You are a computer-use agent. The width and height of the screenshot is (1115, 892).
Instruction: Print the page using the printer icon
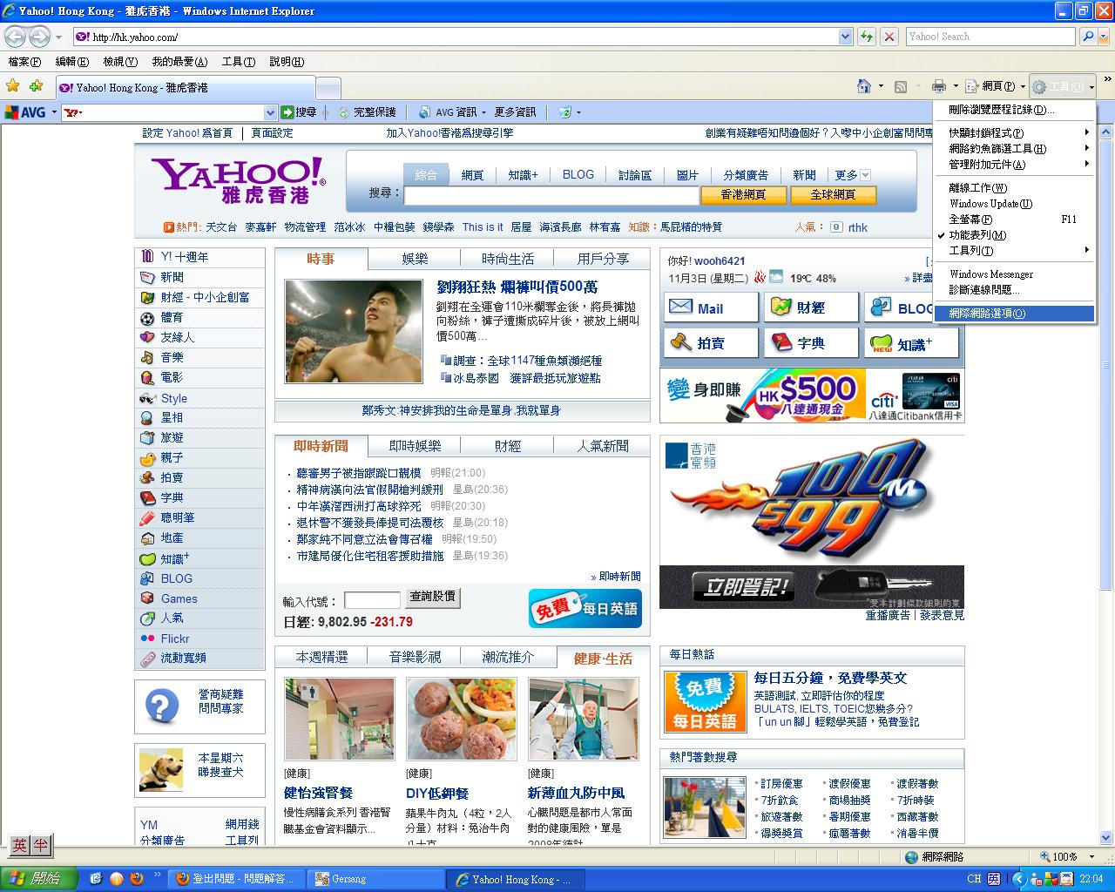click(x=938, y=86)
